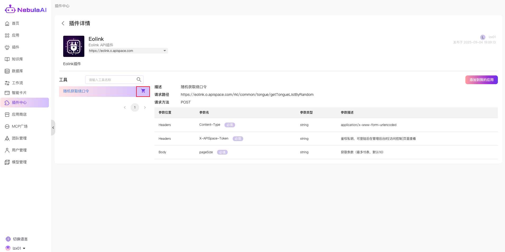Open 模型管理 menu item

click(x=19, y=162)
